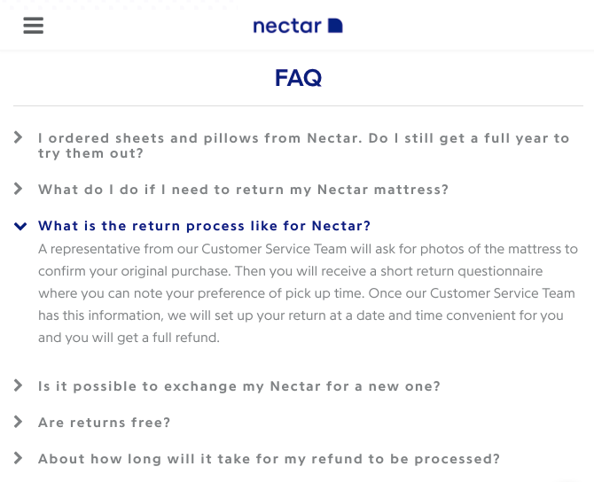594x482 pixels.
Task: Click the blue Nectar logo mark
Action: [x=335, y=26]
